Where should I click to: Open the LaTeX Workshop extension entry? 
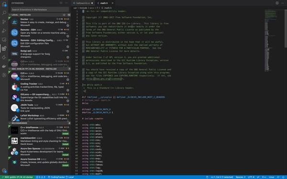40,117
